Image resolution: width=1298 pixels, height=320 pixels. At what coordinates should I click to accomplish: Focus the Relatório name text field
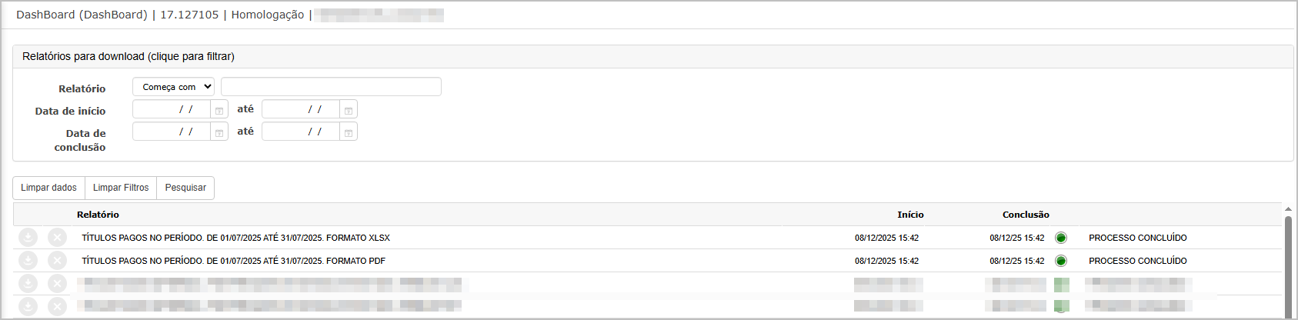click(331, 87)
